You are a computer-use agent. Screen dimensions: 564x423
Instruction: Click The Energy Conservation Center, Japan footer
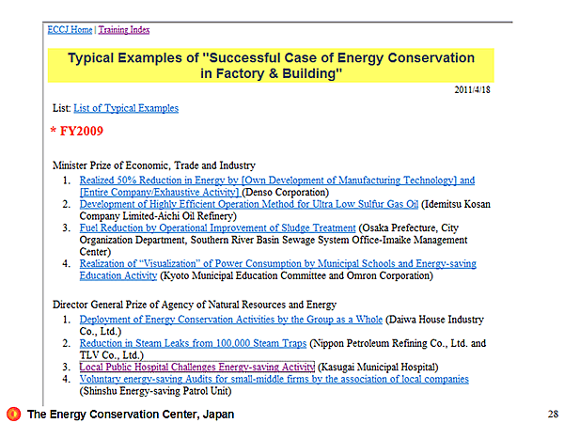[x=131, y=415]
